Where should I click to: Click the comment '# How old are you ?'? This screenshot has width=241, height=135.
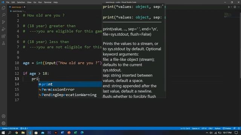[44, 15]
